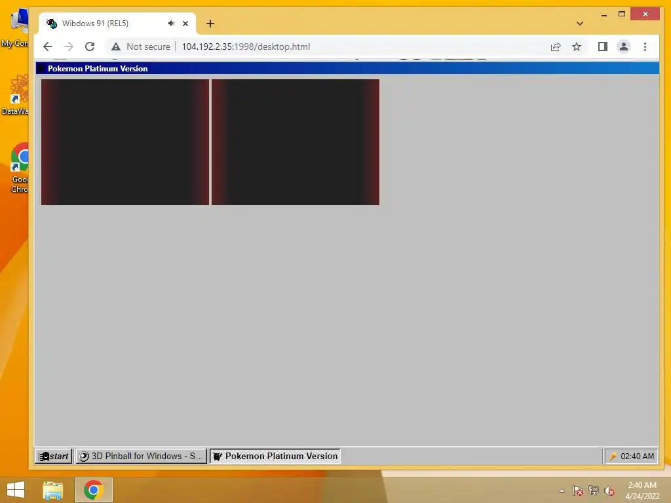671x503 pixels.
Task: Open a new tab with the plus button
Action: coord(210,24)
